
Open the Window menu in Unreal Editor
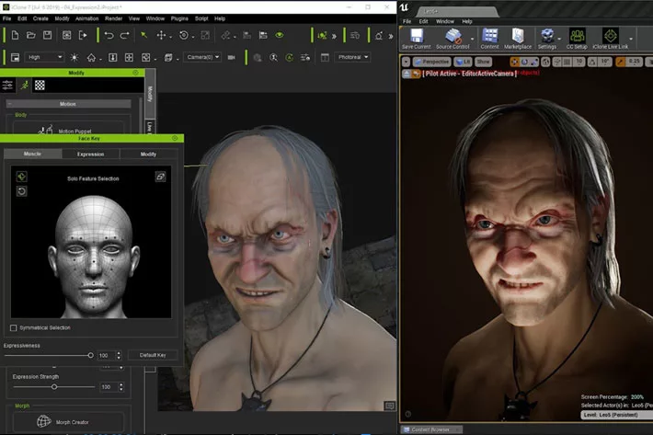[x=445, y=21]
